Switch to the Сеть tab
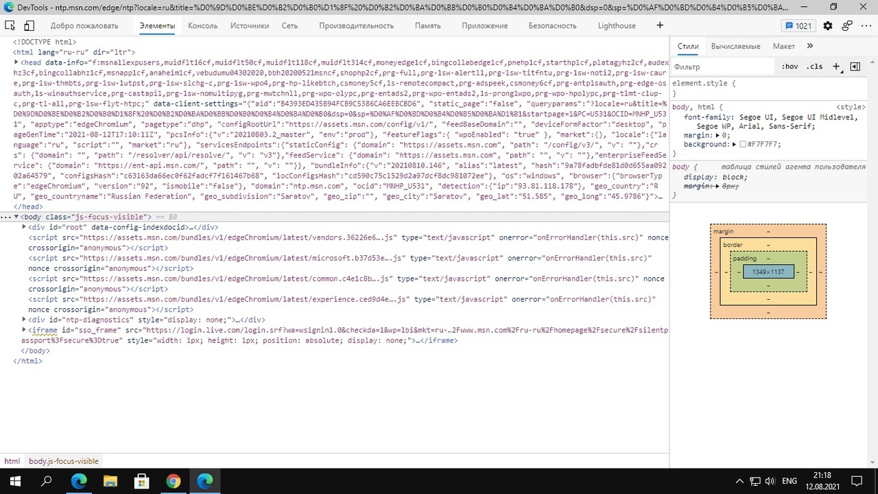 click(x=289, y=25)
